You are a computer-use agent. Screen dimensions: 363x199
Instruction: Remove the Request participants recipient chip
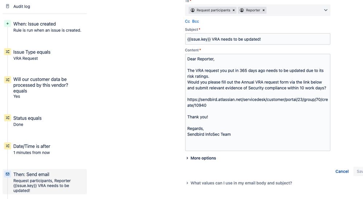click(x=234, y=10)
